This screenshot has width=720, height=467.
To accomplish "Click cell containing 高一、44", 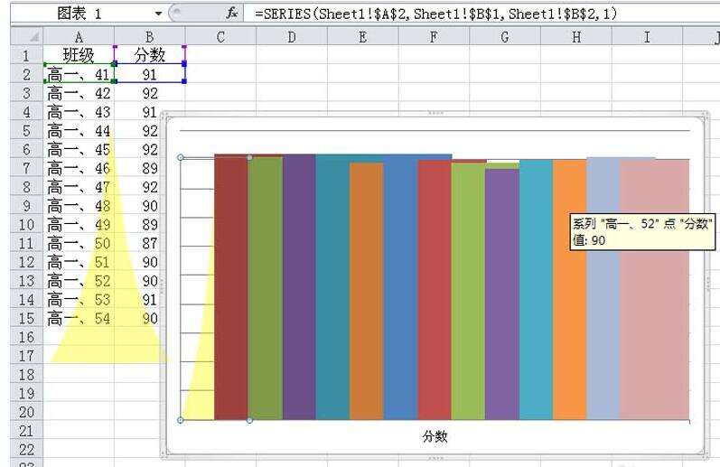I will (x=79, y=131).
